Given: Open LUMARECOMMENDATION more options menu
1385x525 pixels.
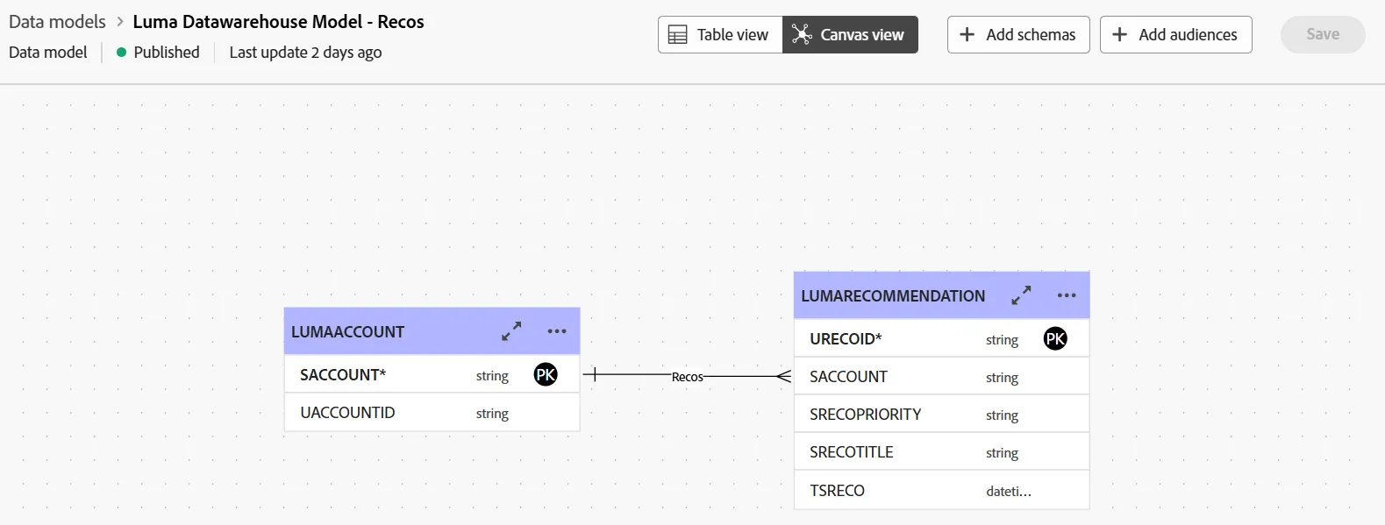Looking at the screenshot, I should tap(1067, 295).
